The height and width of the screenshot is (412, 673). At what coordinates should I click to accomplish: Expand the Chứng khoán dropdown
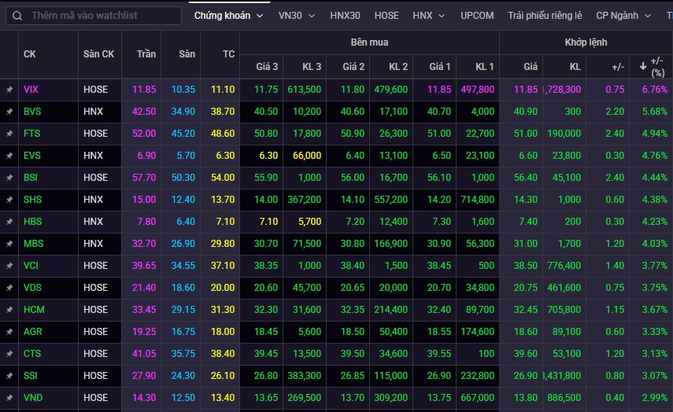coord(228,16)
